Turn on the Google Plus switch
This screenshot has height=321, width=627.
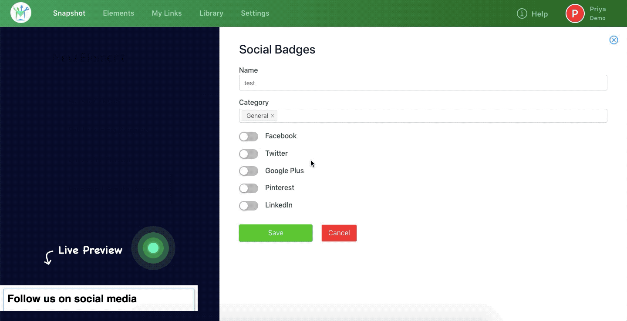(249, 171)
